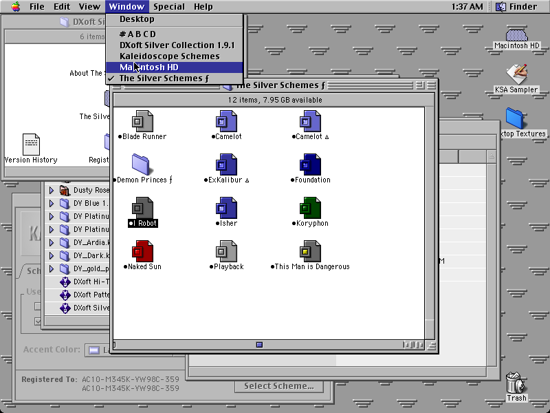Image resolution: width=550 pixels, height=413 pixels.
Task: Select the green Koryphon scheme icon
Action: tap(310, 208)
